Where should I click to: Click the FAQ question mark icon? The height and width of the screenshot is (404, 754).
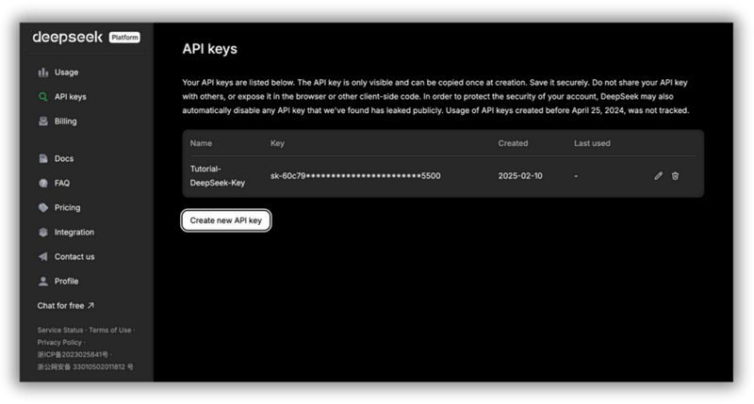[x=43, y=183]
